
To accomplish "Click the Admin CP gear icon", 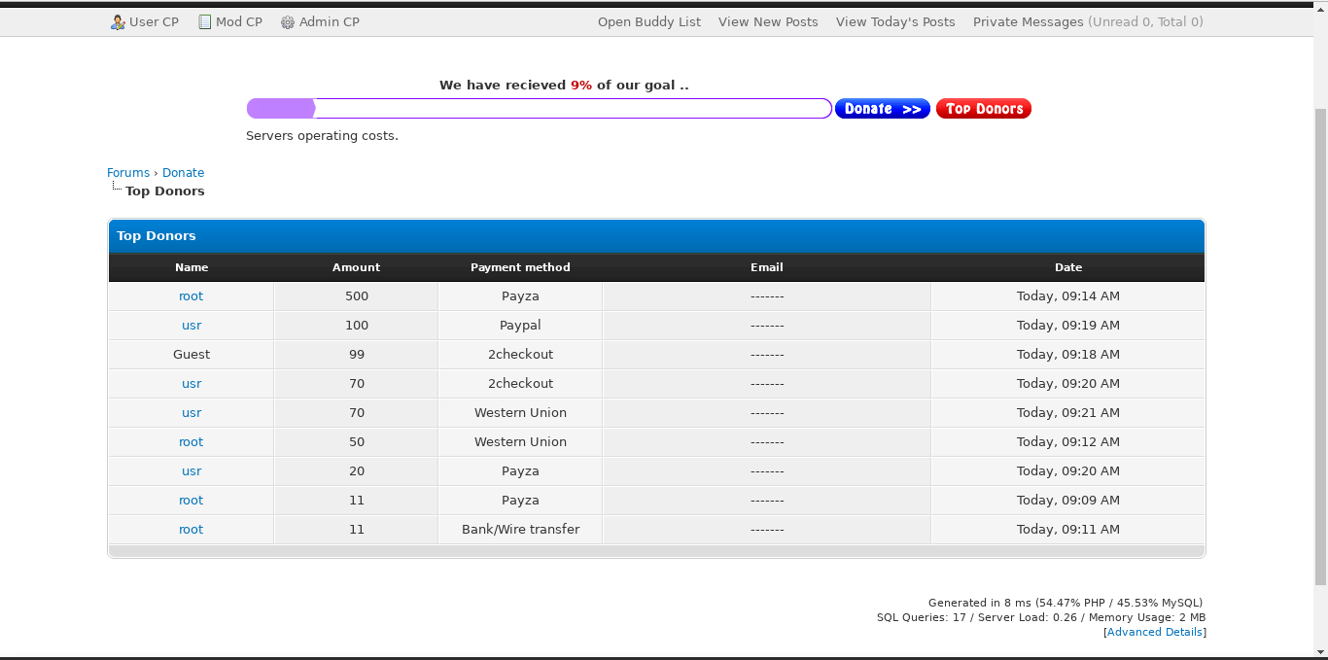I will click(288, 22).
